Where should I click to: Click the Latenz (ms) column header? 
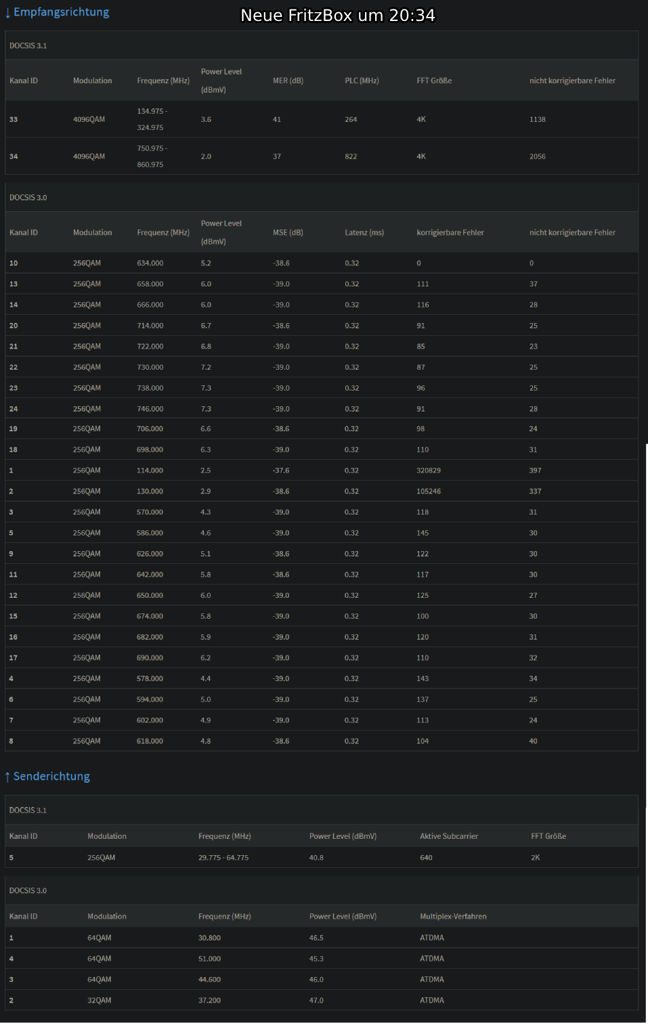(x=364, y=232)
